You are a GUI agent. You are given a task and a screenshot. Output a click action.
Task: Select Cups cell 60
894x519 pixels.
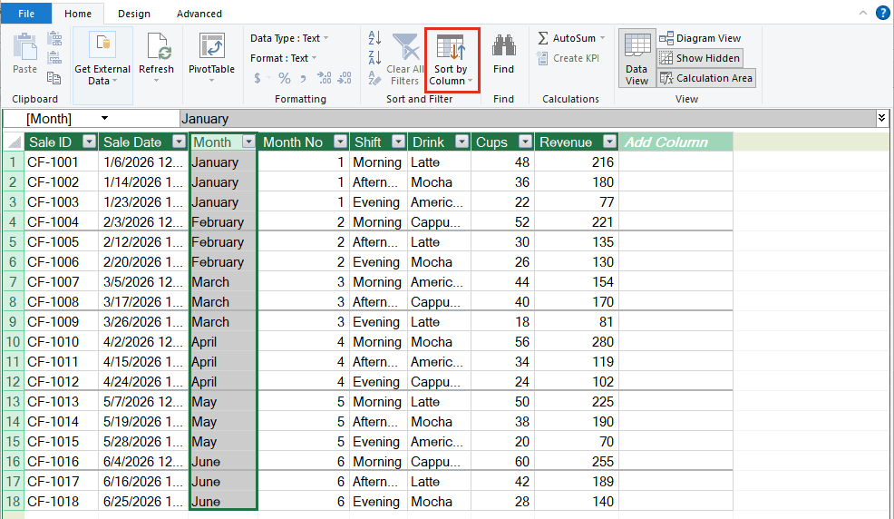tap(502, 462)
